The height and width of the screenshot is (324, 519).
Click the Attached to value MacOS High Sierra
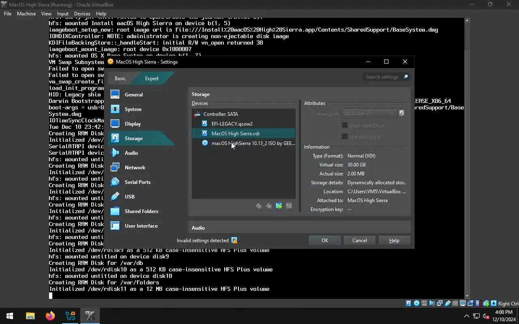coord(367,200)
